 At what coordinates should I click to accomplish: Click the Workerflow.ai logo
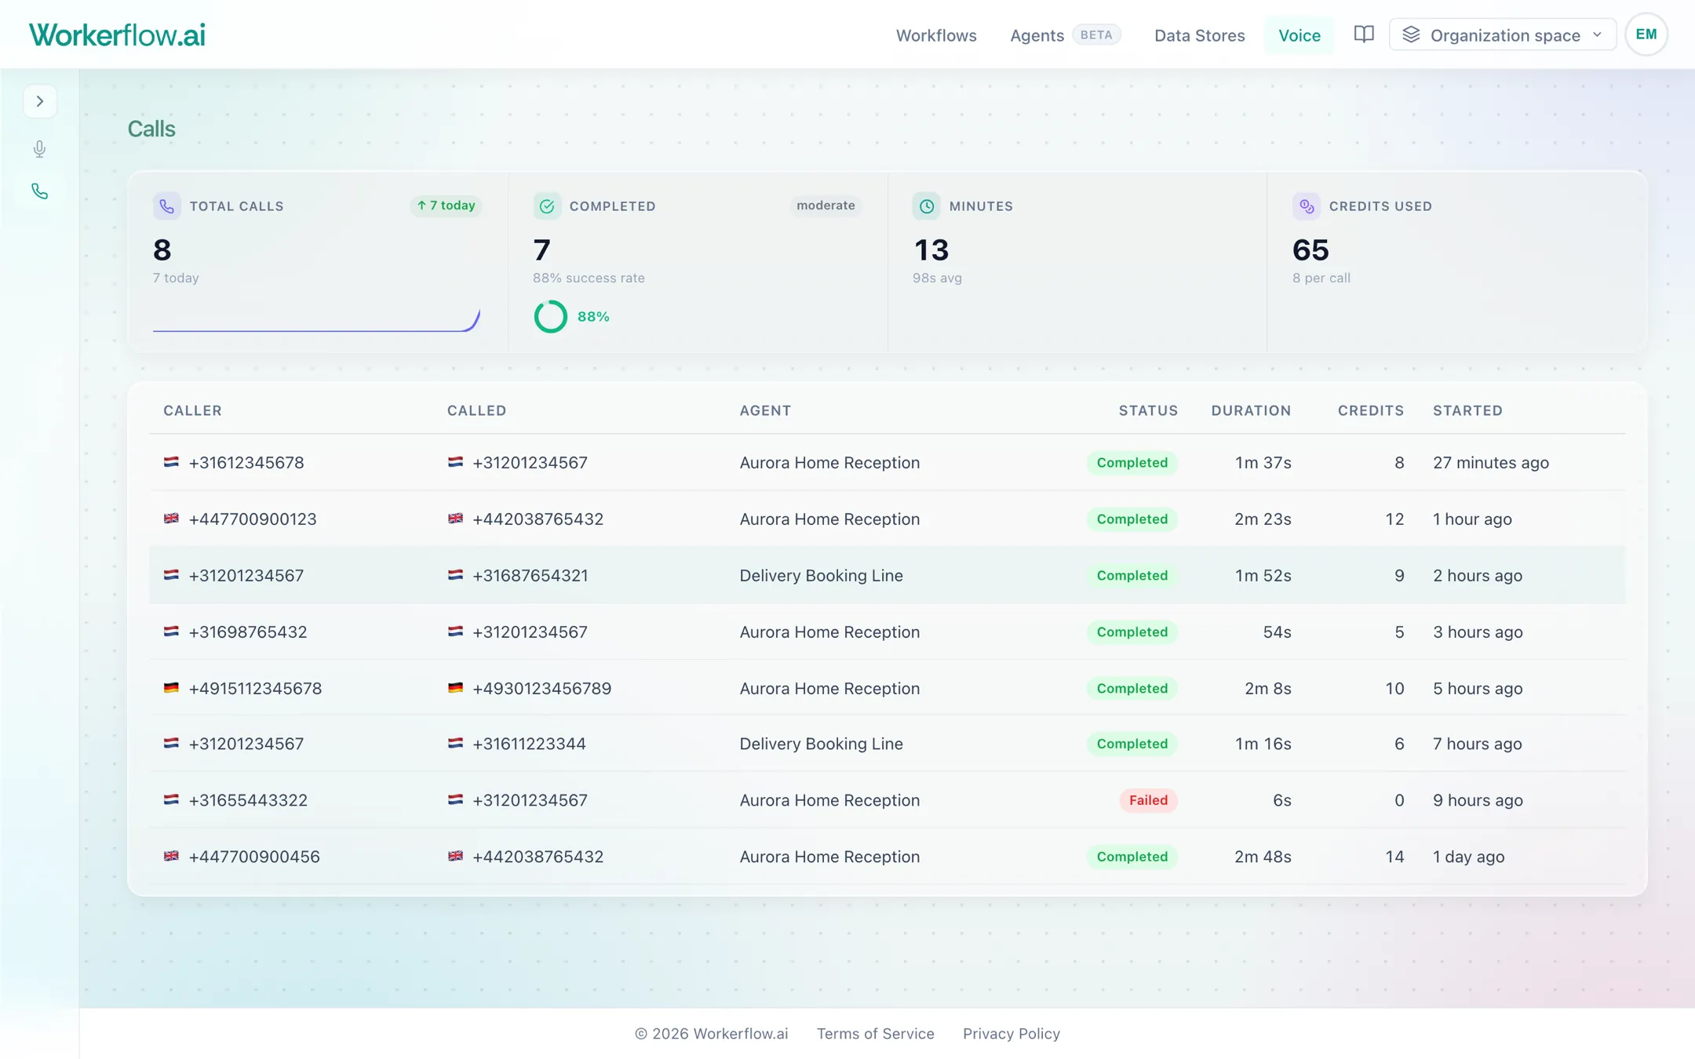click(117, 35)
